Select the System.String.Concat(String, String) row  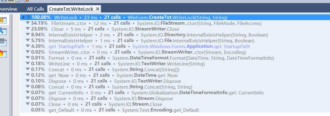click(x=175, y=87)
